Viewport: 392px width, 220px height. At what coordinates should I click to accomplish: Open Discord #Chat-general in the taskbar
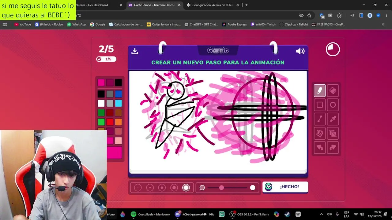coord(194,214)
